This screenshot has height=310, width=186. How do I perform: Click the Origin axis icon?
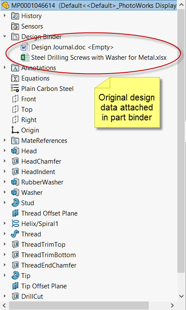15,130
